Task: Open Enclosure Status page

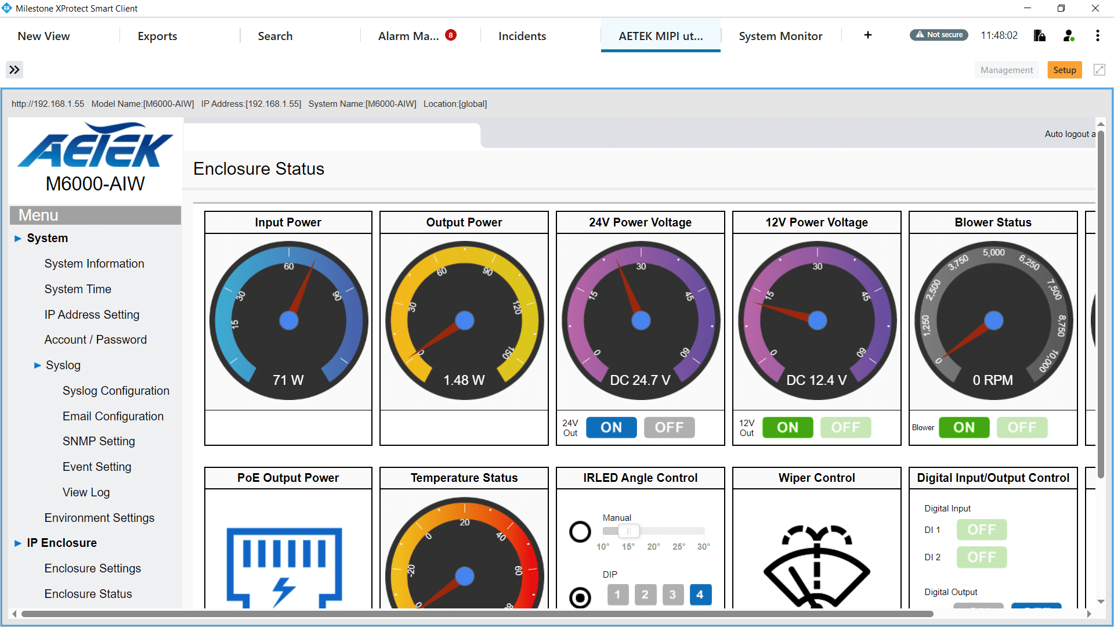Action: tap(88, 594)
